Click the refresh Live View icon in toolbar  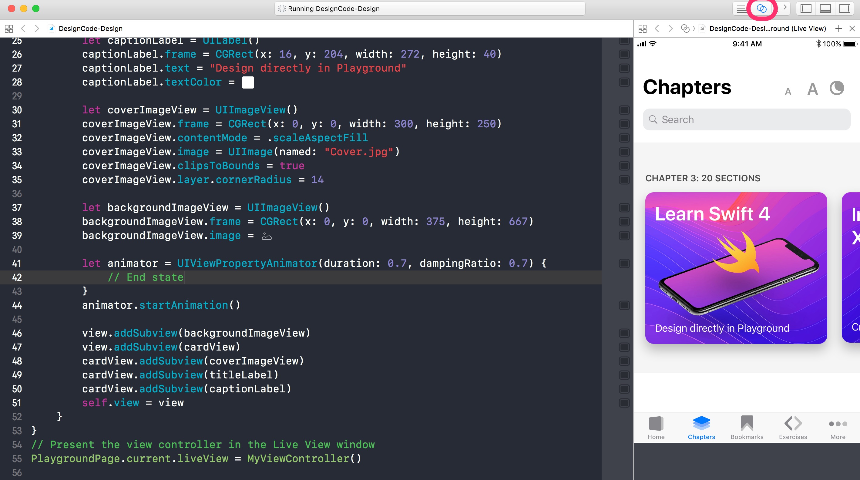click(x=763, y=8)
